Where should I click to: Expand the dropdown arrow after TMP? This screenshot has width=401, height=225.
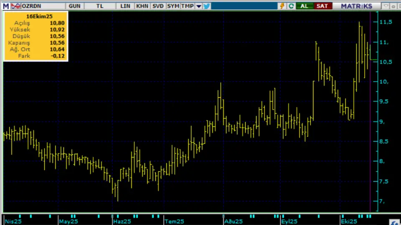pos(198,6)
